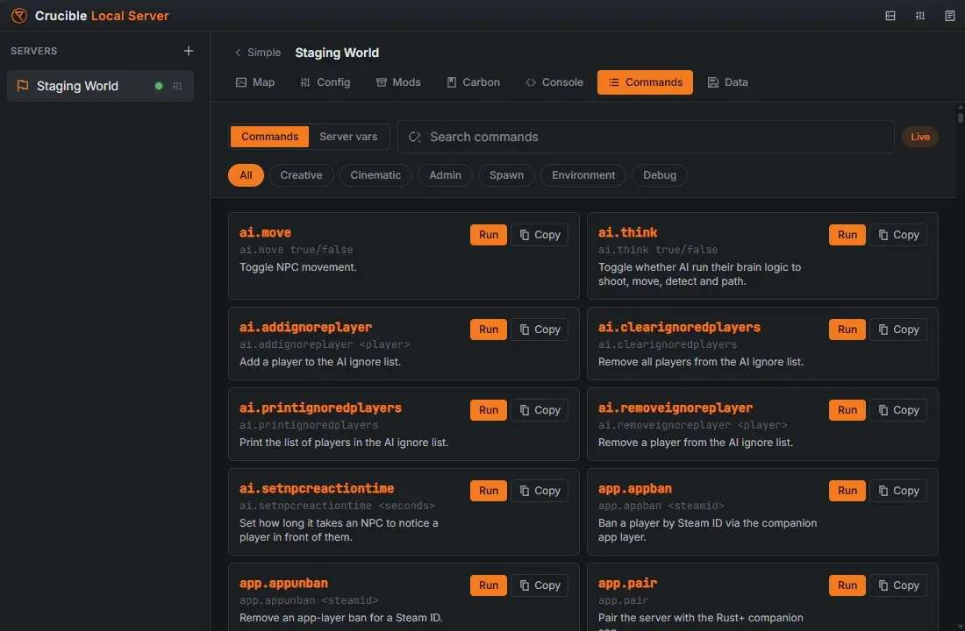Filter by Admin category chip

click(445, 174)
